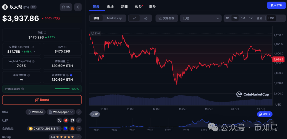Image resolution: width=287 pixels, height=139 pixels.
Task: Set chart range to 1Y
Action: 251,18
